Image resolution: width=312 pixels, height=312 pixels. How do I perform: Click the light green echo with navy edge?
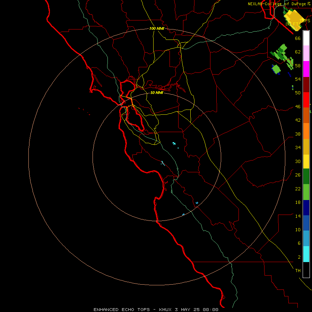pyautogui.click(x=276, y=69)
